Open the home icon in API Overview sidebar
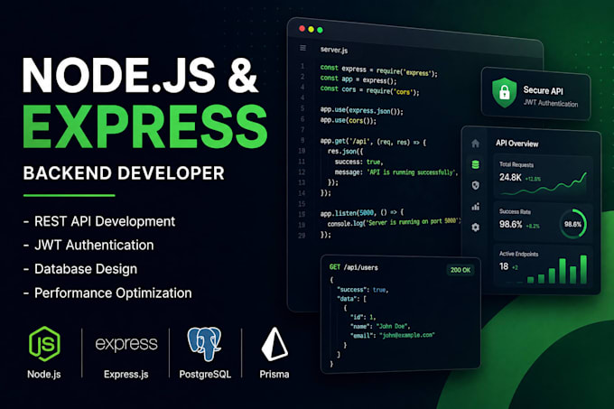614x409 pixels. [475, 144]
